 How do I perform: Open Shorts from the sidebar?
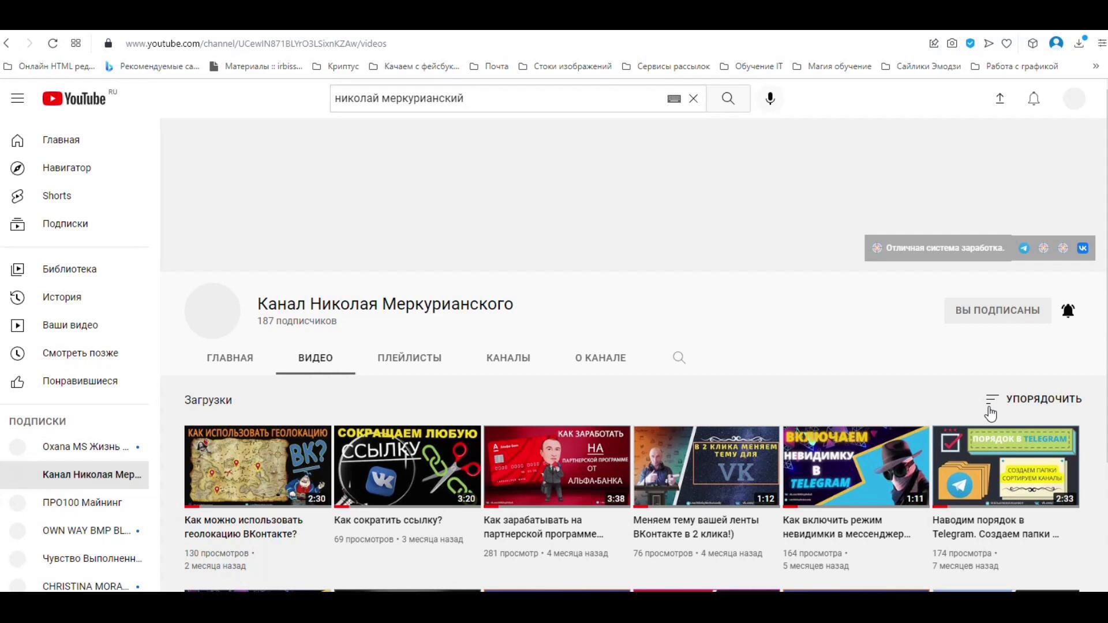point(57,196)
